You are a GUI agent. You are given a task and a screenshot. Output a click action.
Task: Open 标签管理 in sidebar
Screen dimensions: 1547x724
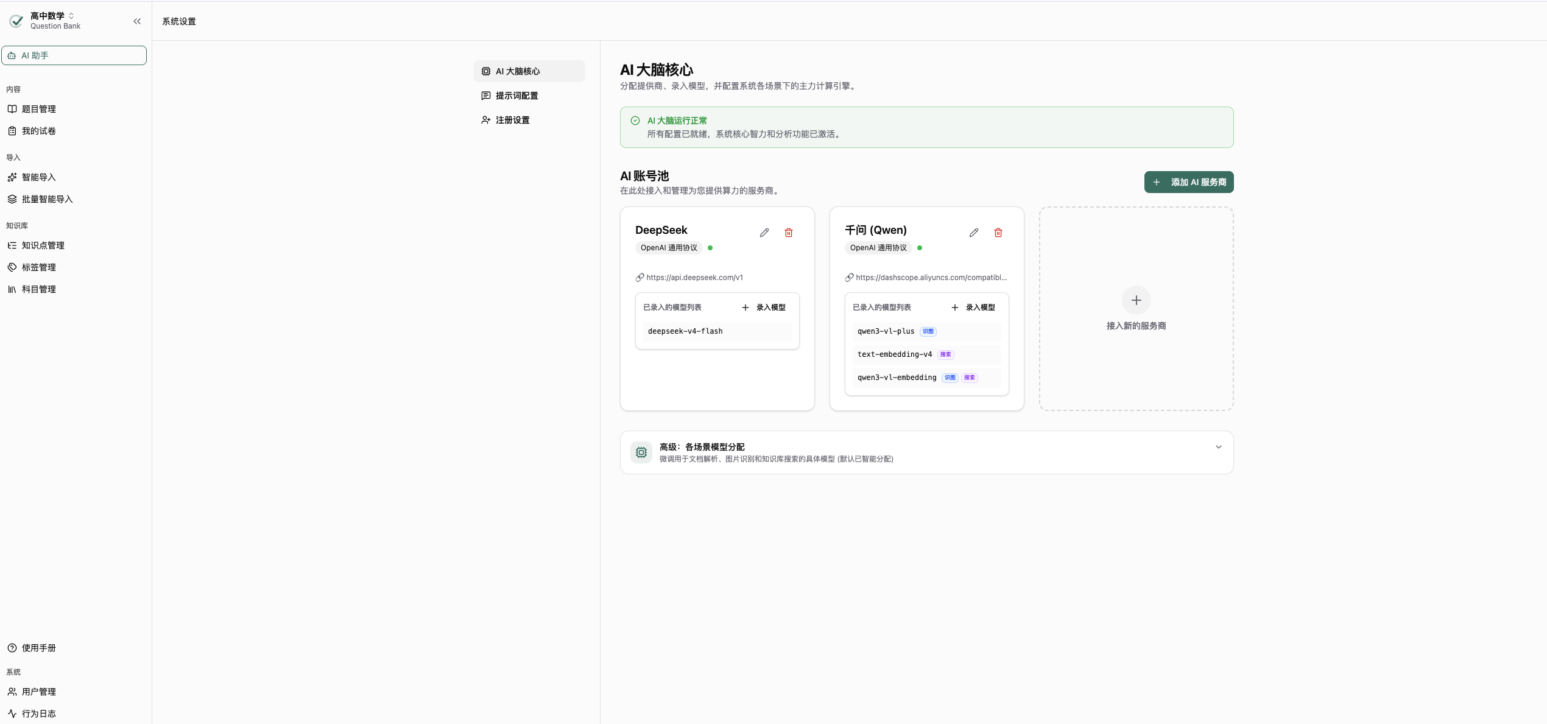click(39, 267)
